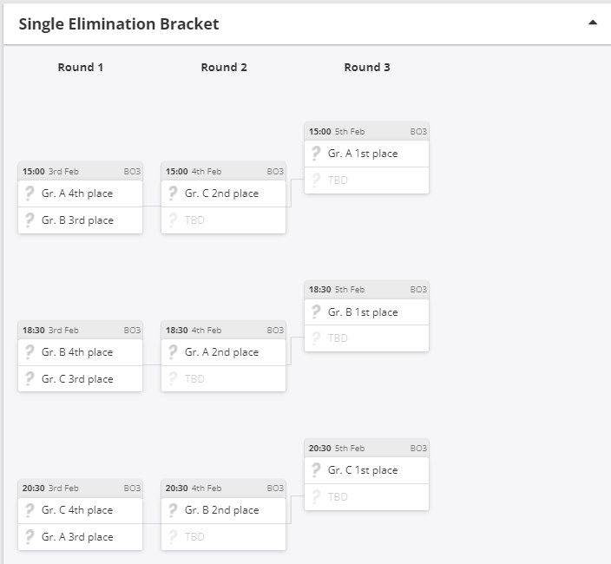Click the Round 1 column heading
611x564 pixels.
click(81, 67)
